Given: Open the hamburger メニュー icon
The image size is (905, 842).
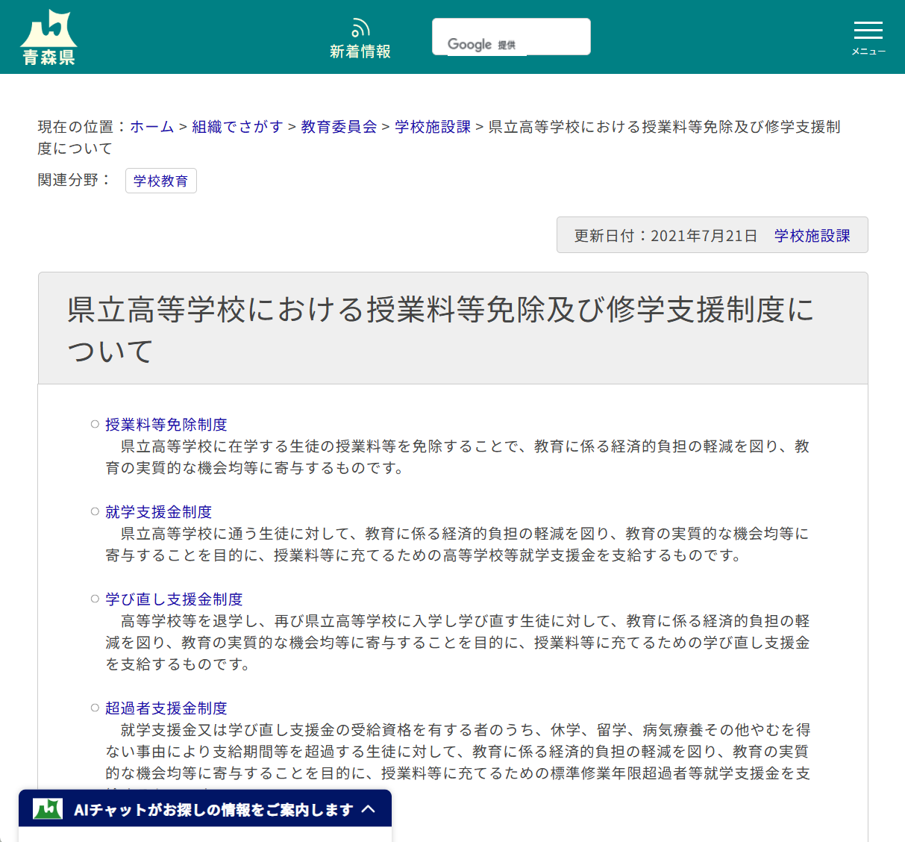Looking at the screenshot, I should (868, 31).
